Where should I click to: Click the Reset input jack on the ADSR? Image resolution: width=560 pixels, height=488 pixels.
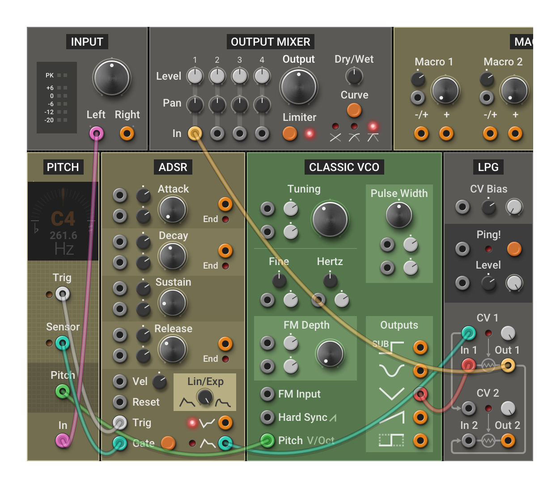(120, 402)
